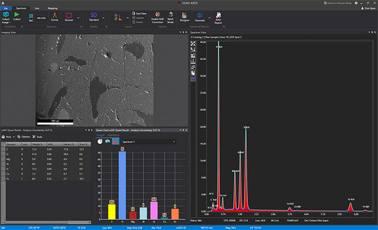Click the top icon in spectrum side toolbar
The width and height of the screenshot is (378, 230).
(x=193, y=43)
